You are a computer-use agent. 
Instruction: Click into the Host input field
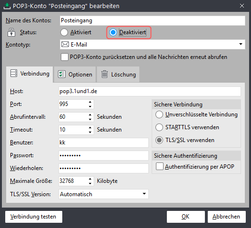[150, 91]
